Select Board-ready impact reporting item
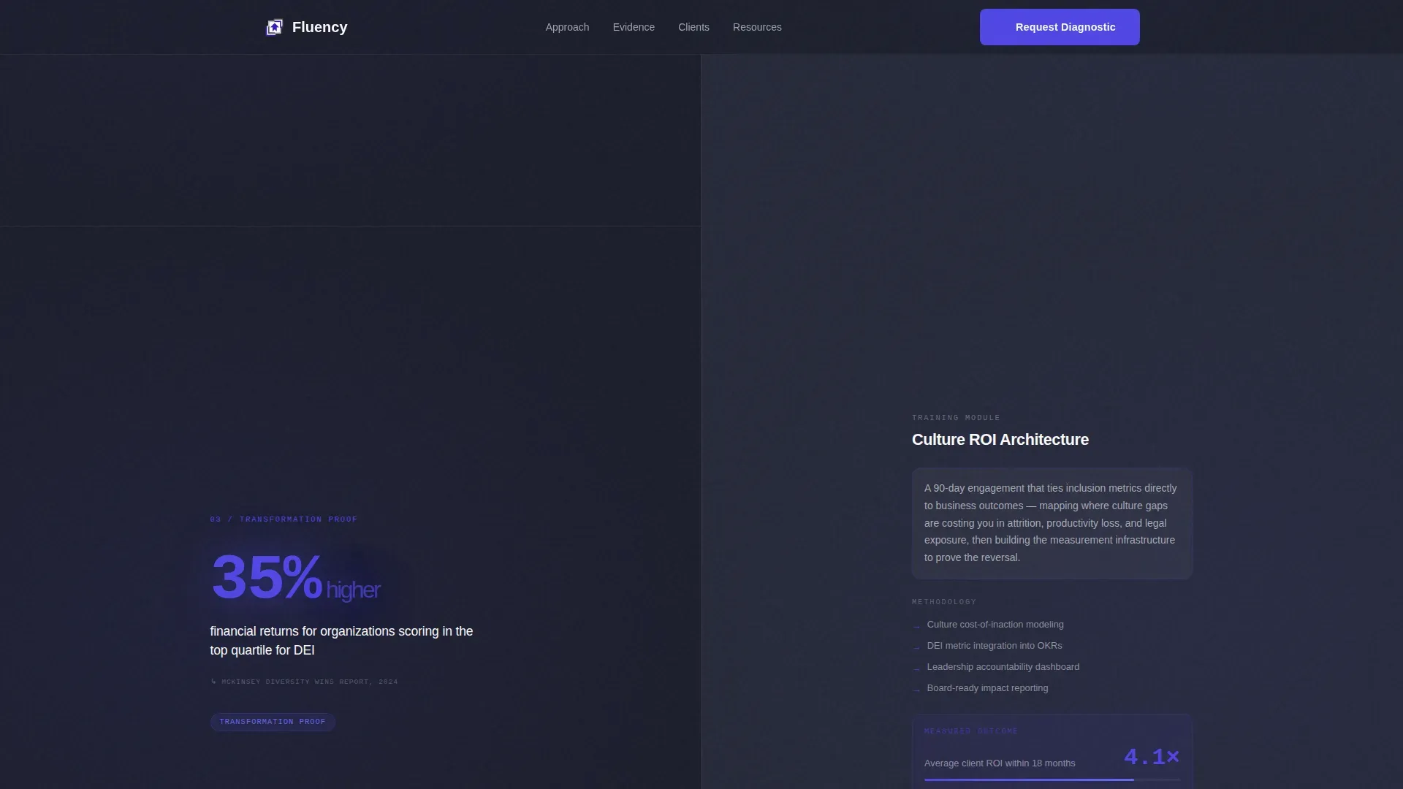The image size is (1403, 789). pos(987,688)
